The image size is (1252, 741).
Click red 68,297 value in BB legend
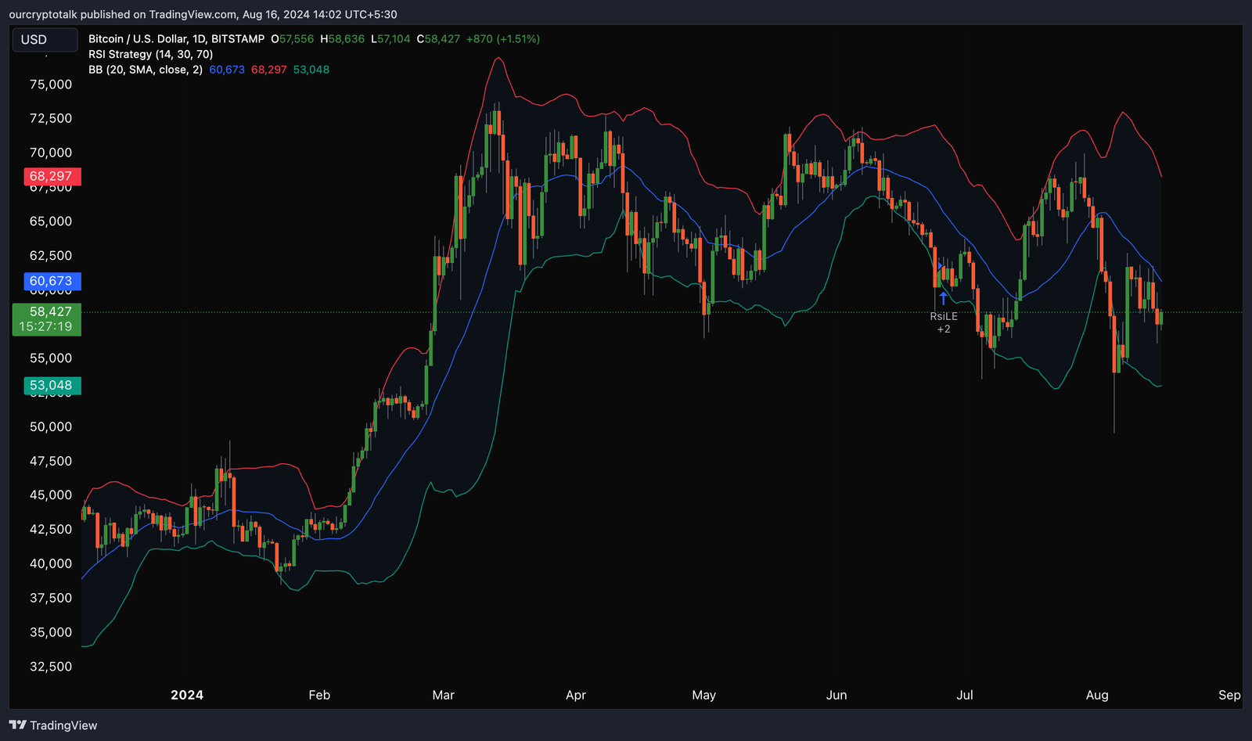coord(269,70)
